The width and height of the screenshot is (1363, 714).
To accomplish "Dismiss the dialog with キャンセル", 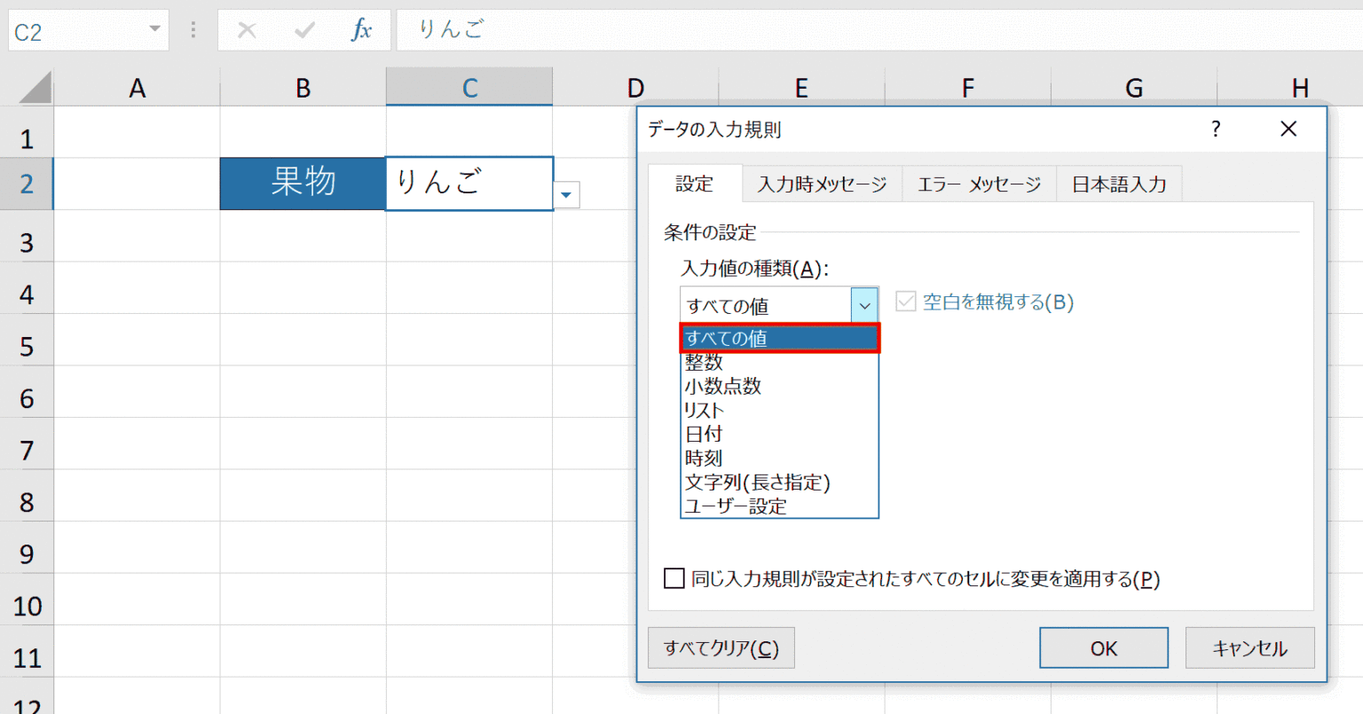I will pyautogui.click(x=1249, y=647).
